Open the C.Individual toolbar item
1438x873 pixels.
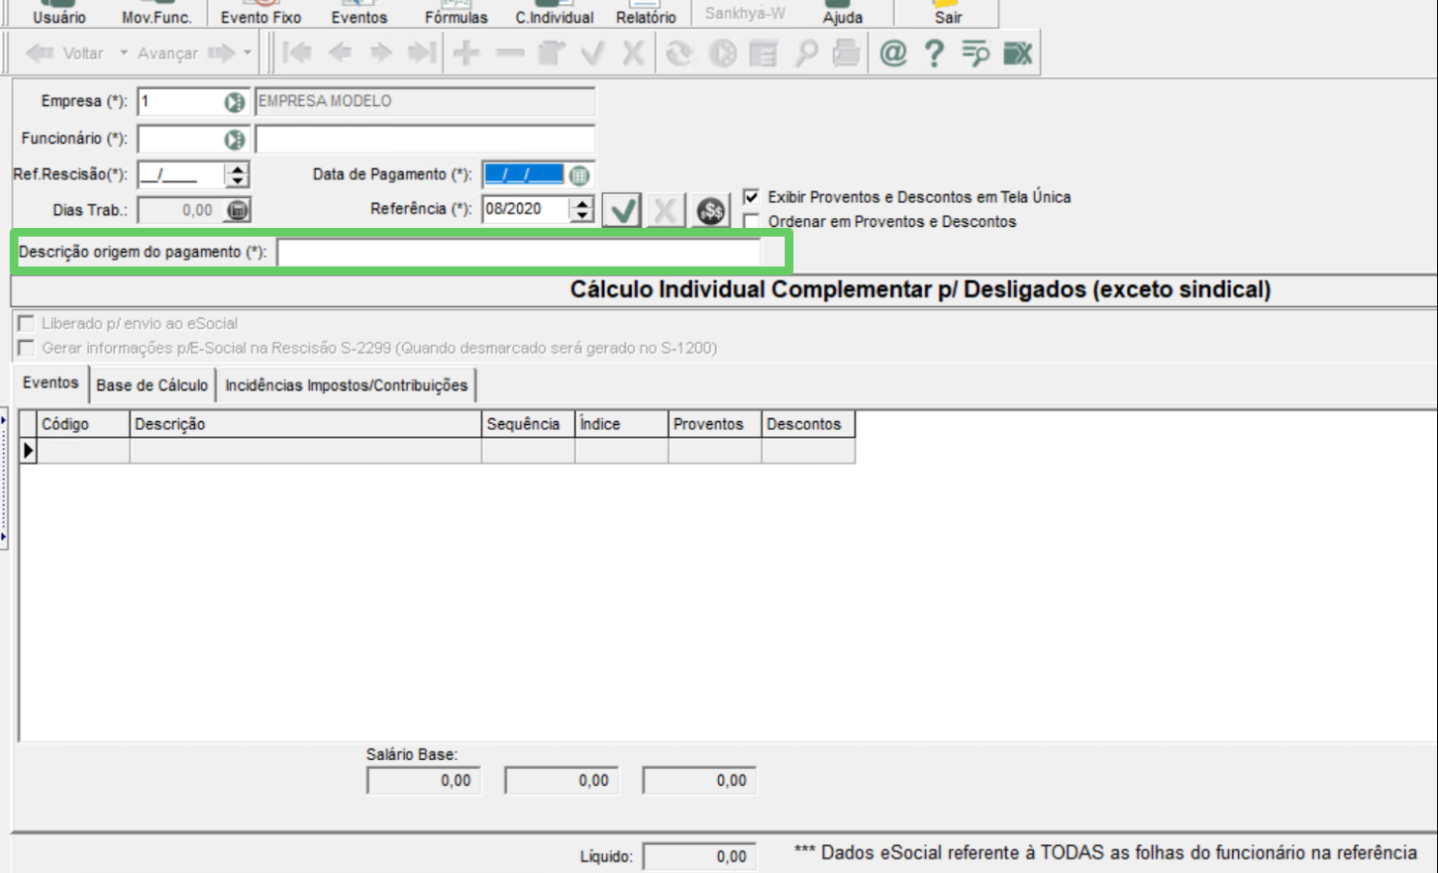point(555,14)
